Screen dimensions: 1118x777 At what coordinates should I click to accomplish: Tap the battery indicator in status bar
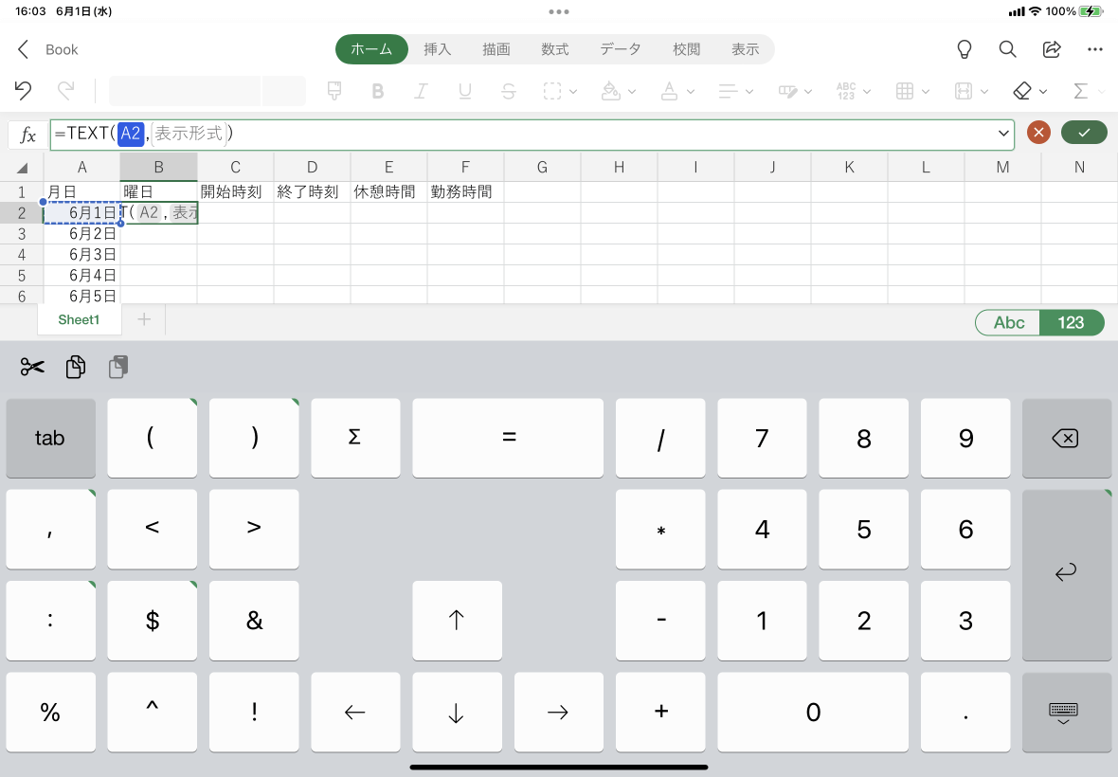click(1091, 11)
